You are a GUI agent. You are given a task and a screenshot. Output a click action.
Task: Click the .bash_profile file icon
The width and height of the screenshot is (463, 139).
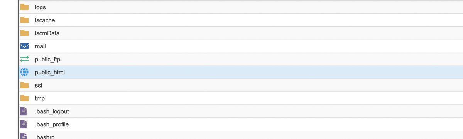click(x=24, y=124)
